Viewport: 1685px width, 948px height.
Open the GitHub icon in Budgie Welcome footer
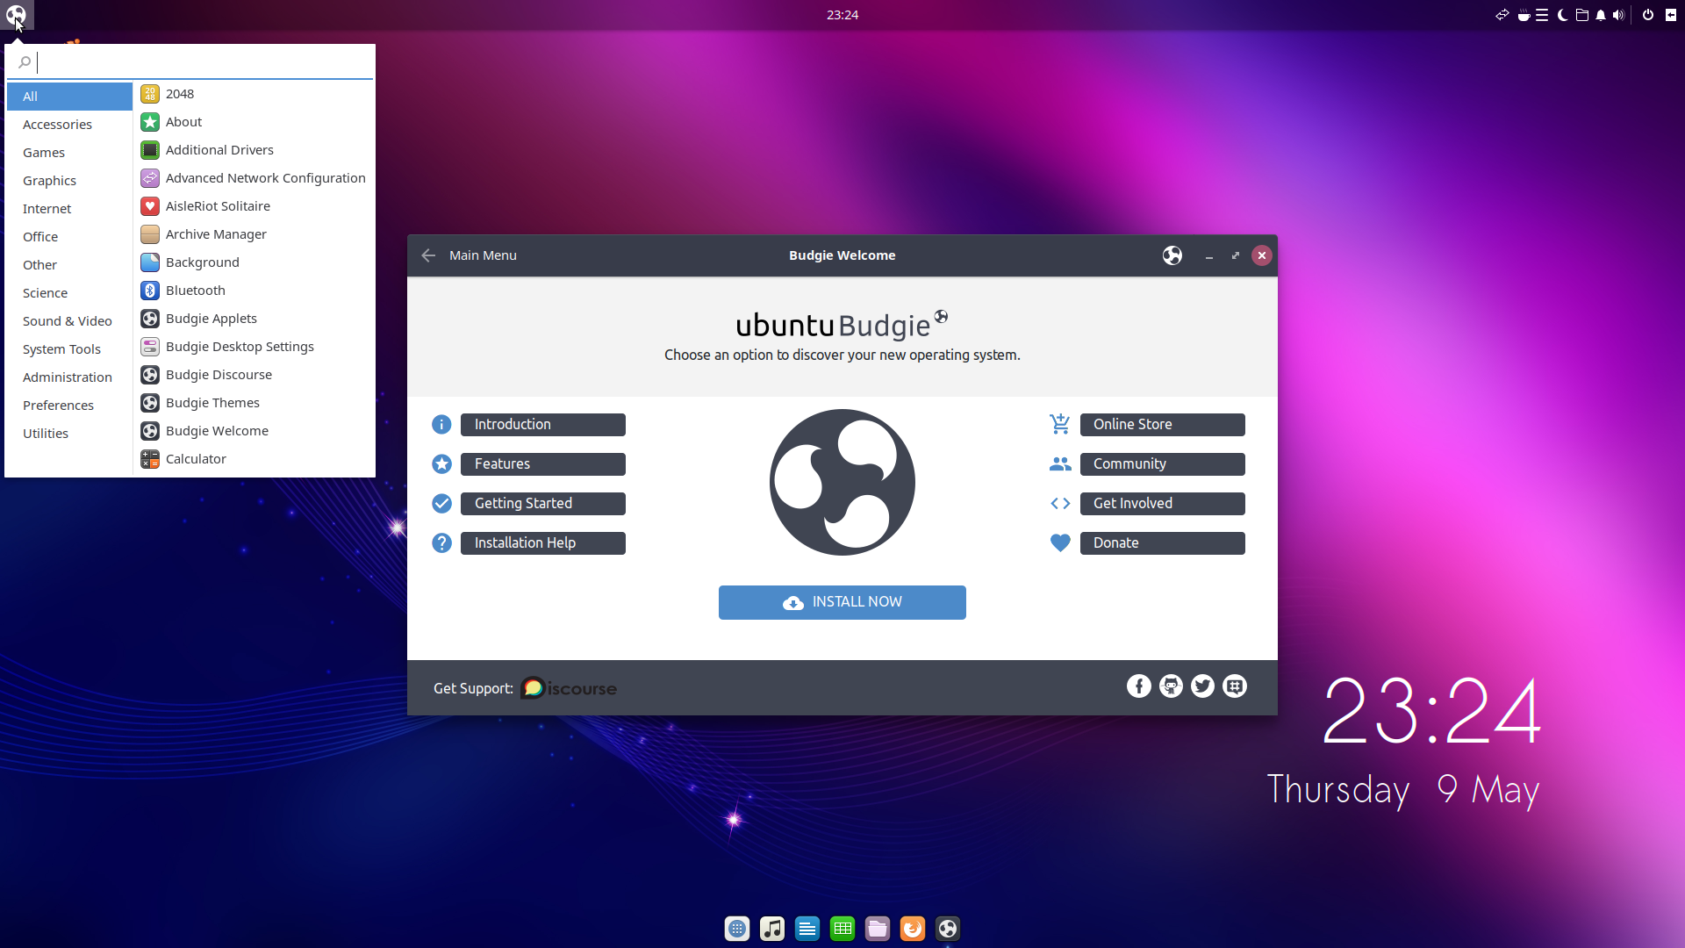(x=1171, y=686)
